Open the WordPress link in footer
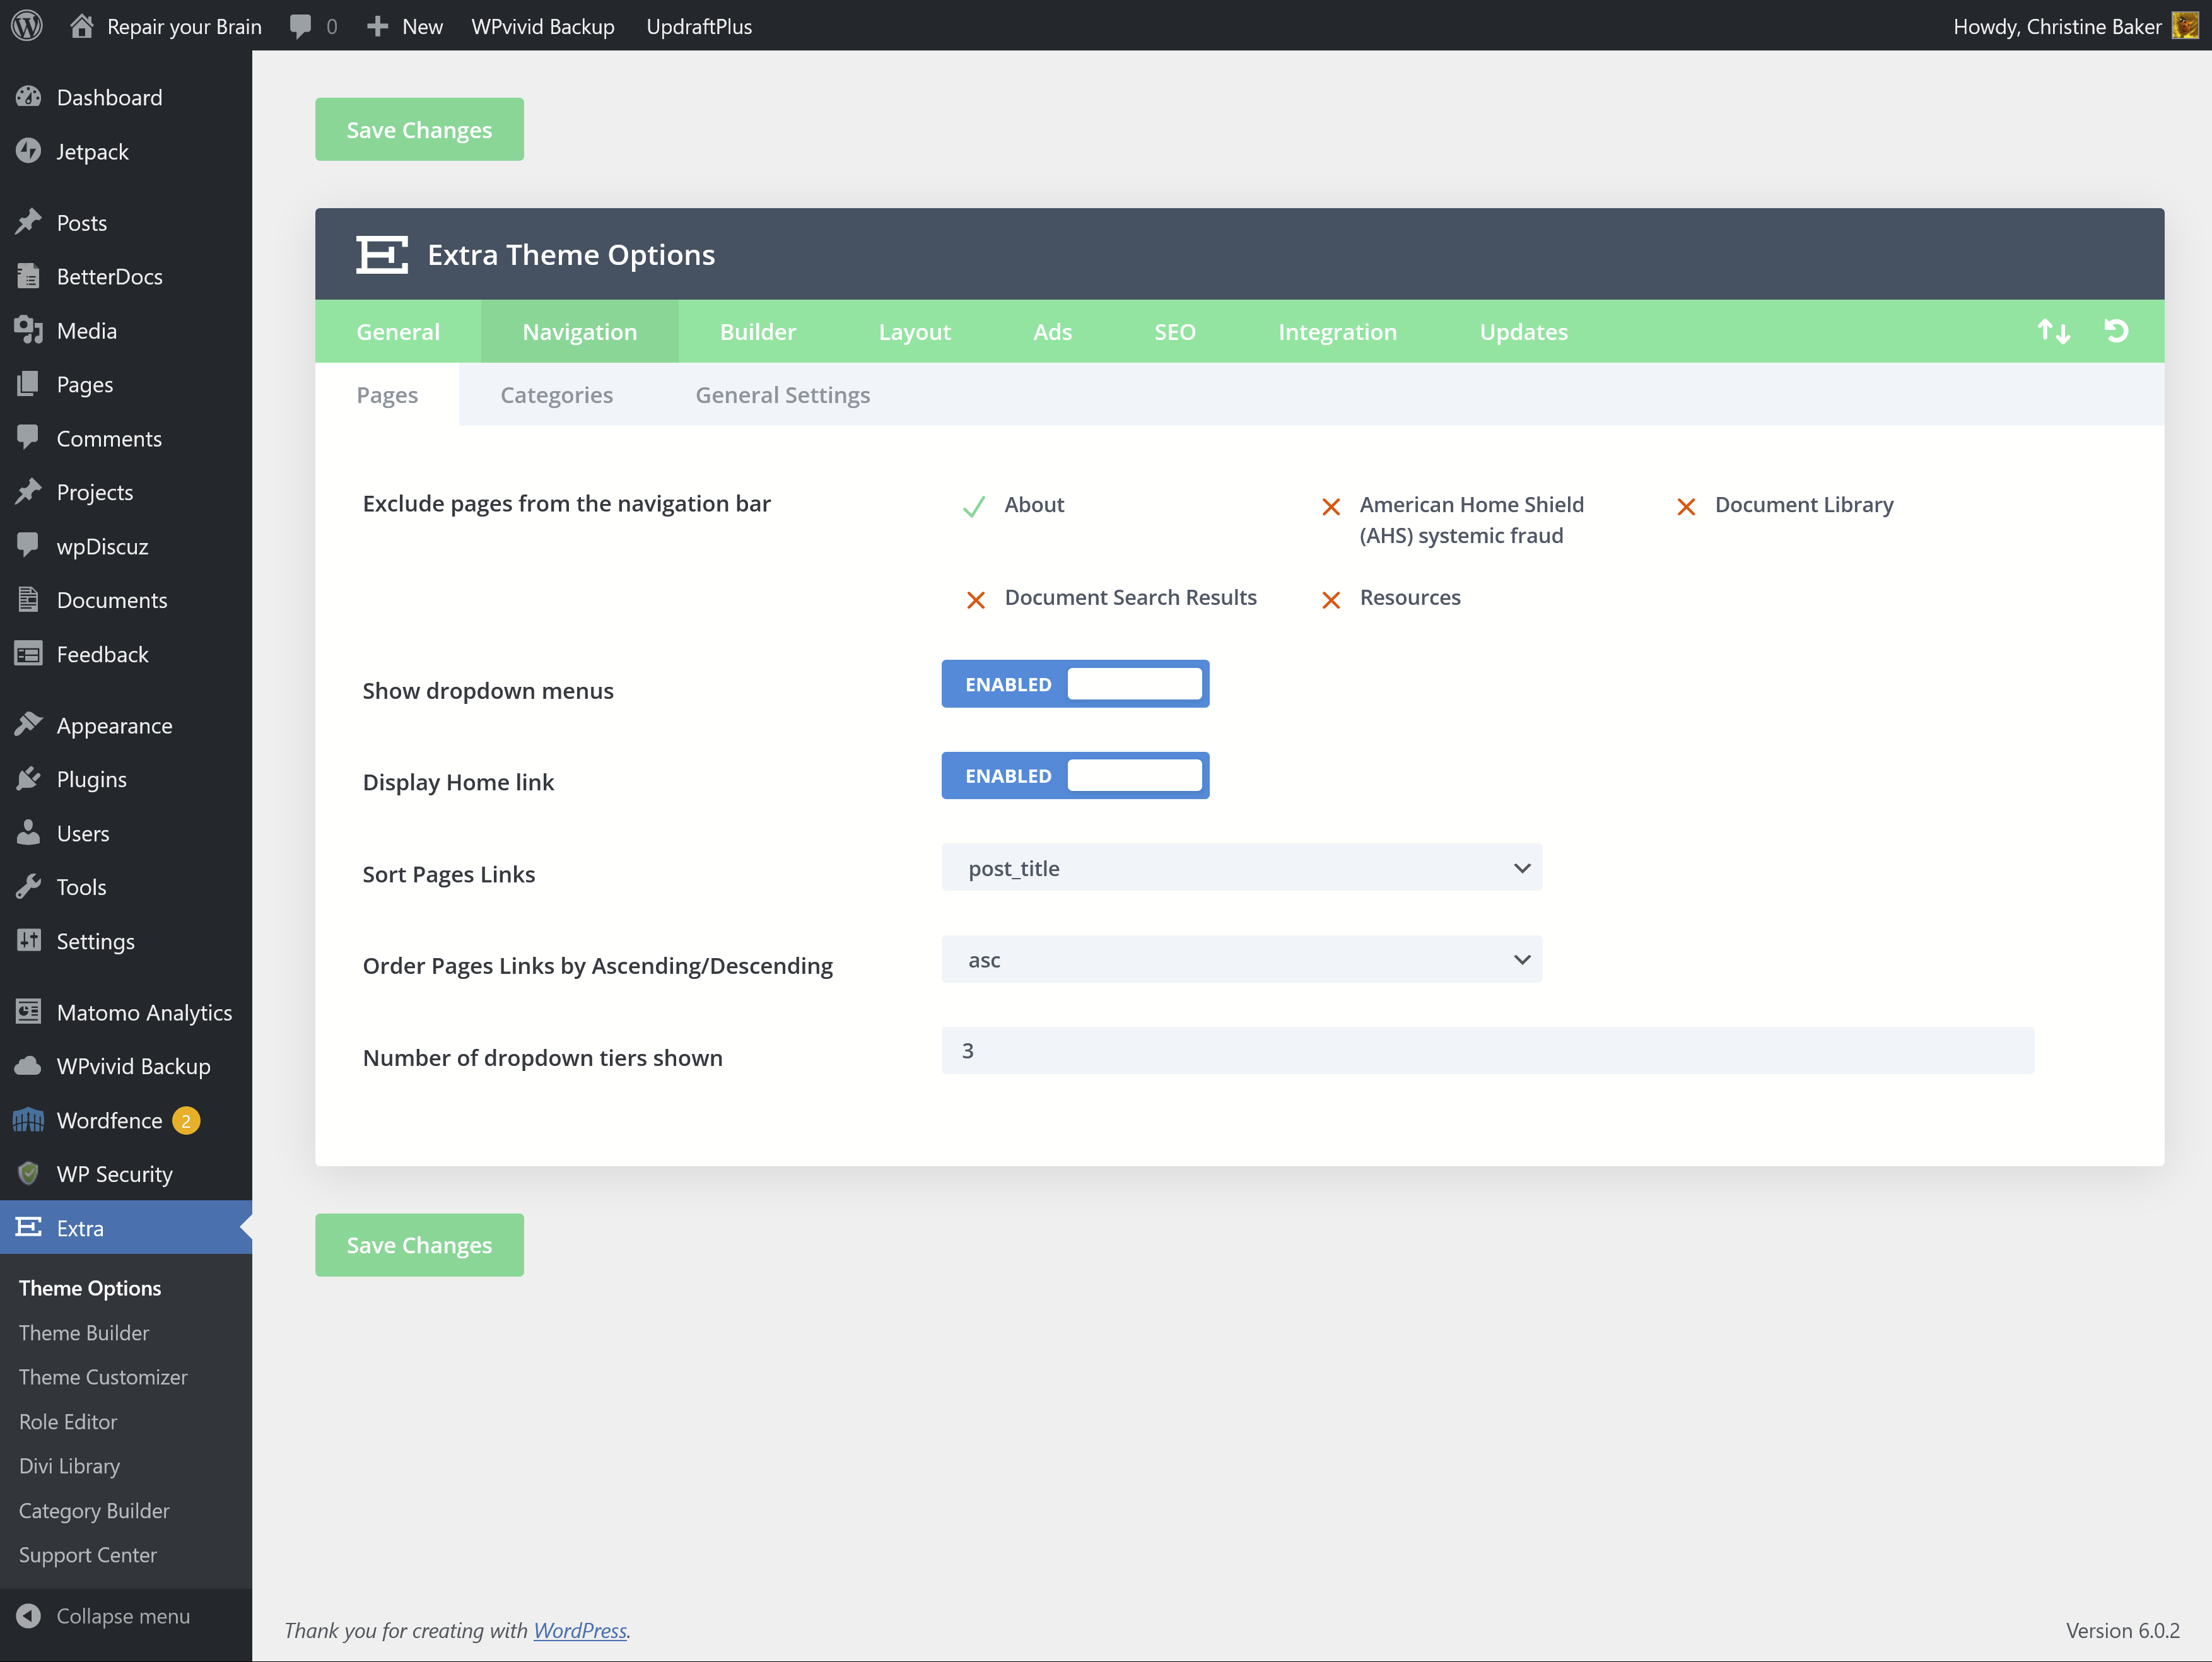 (x=579, y=1630)
